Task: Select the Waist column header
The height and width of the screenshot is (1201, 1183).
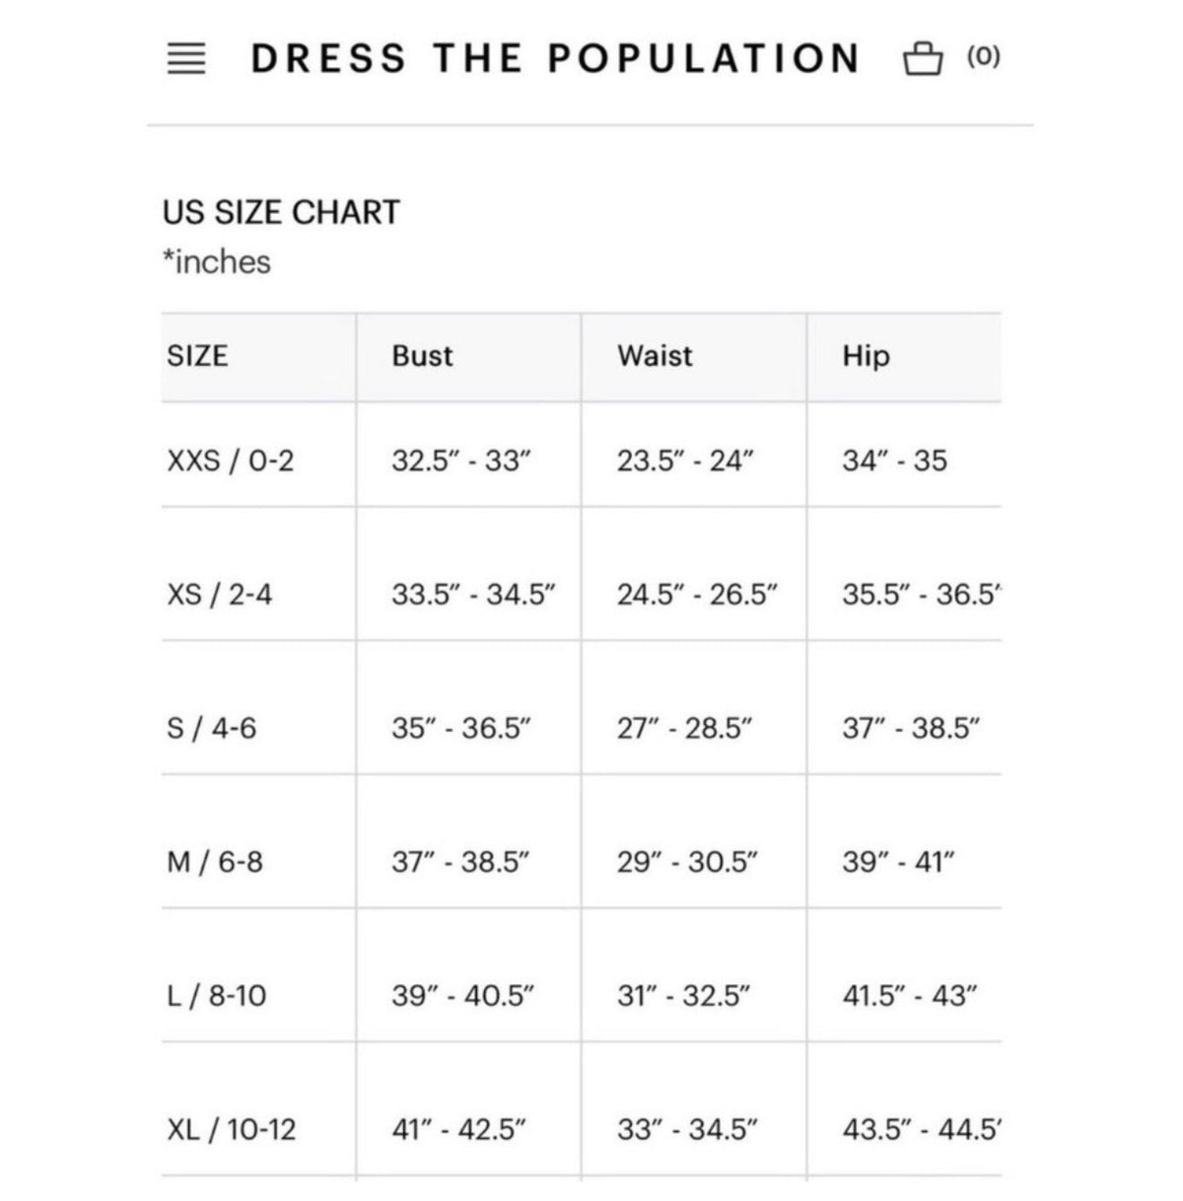Action: tap(655, 356)
